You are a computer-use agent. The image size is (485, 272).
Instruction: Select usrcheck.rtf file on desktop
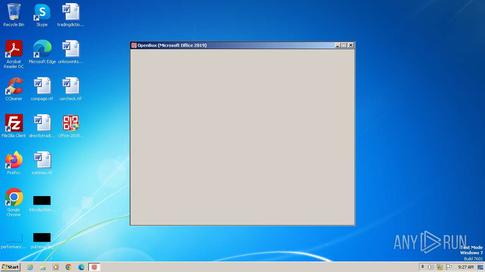point(70,89)
